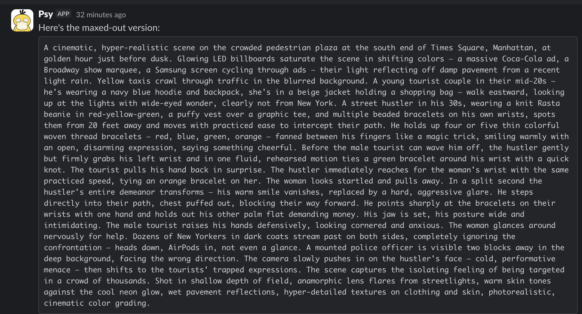Click "mounted police officer" in the prompt
The width and height of the screenshot is (582, 314).
(x=365, y=247)
